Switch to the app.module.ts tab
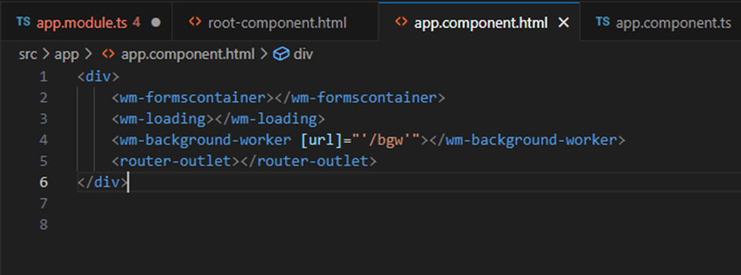Image resolution: width=741 pixels, height=275 pixels. [x=86, y=22]
